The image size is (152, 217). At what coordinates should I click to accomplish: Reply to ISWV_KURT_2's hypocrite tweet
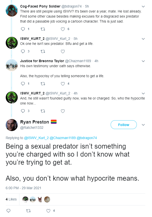23,111
